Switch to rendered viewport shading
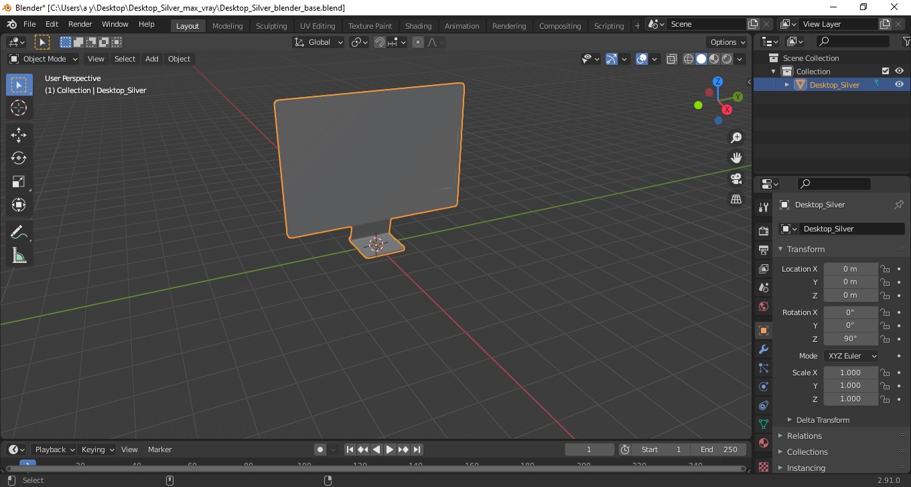This screenshot has height=487, width=911. tap(727, 59)
